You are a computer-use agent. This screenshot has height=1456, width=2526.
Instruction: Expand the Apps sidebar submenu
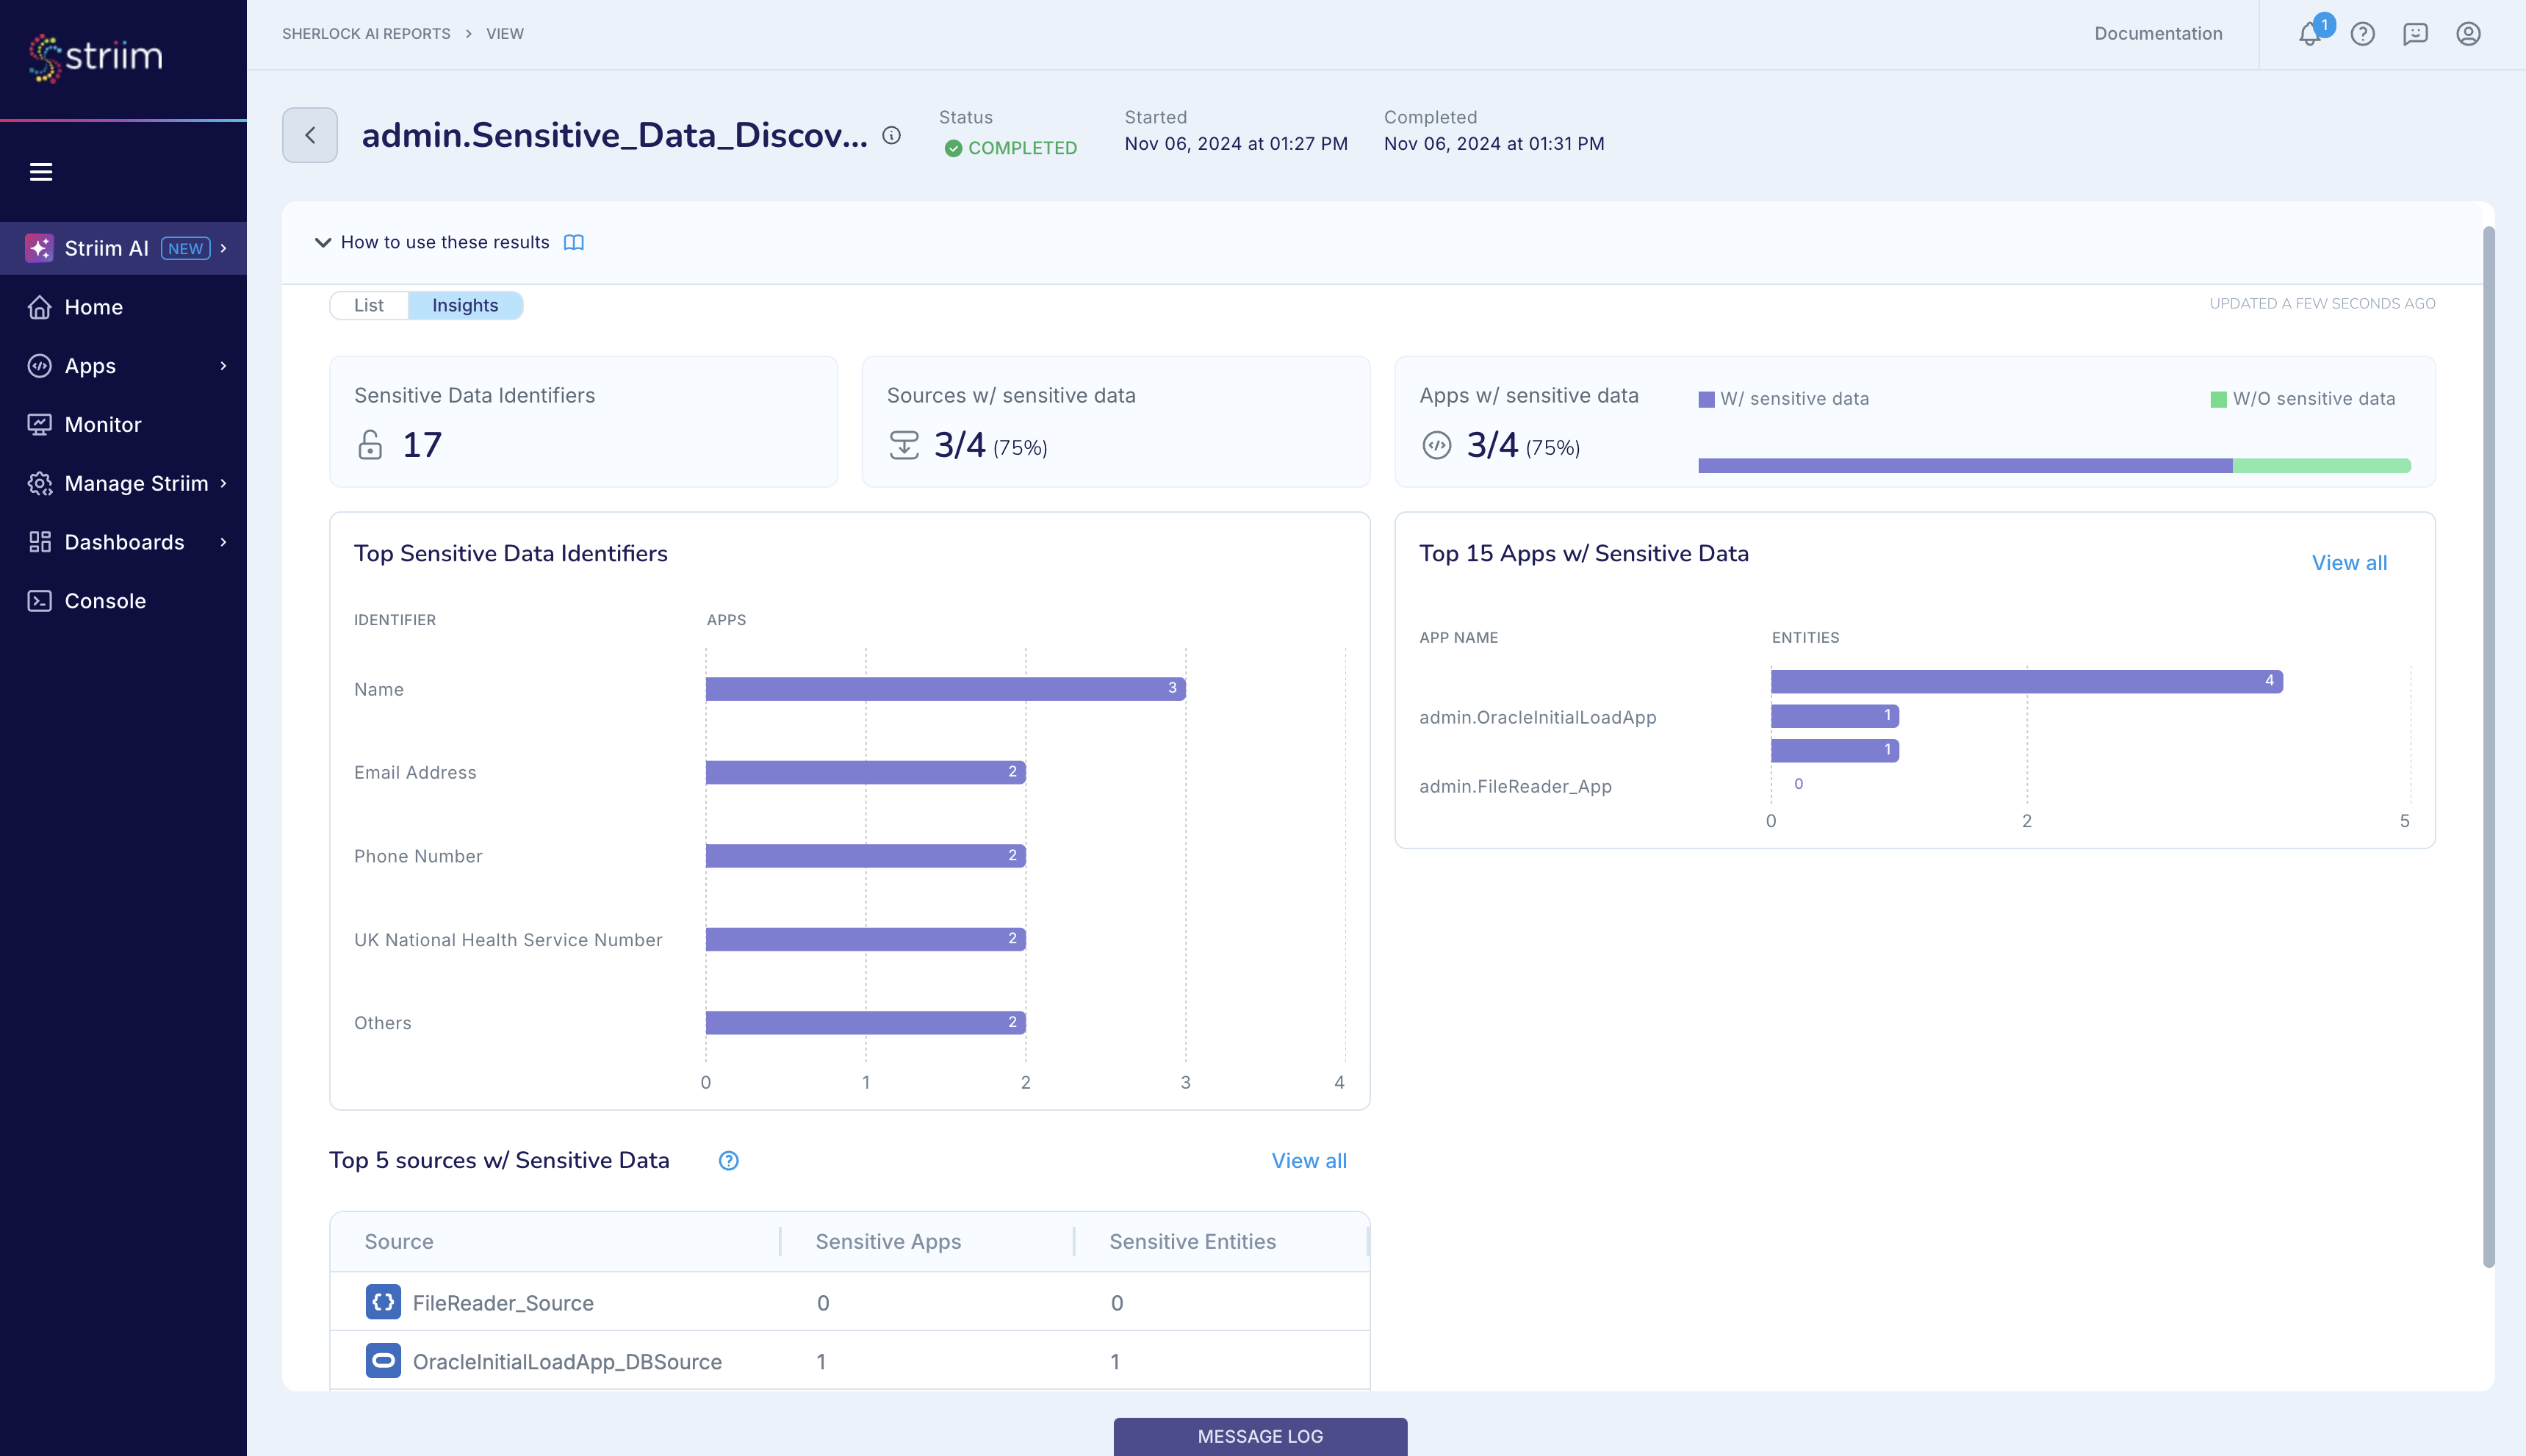pos(223,366)
